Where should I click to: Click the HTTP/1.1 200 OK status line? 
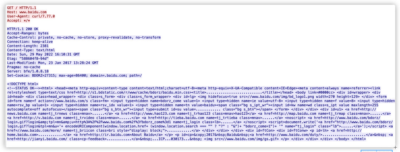point(23,29)
